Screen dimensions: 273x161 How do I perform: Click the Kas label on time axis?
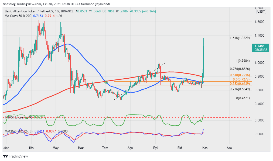205,148
